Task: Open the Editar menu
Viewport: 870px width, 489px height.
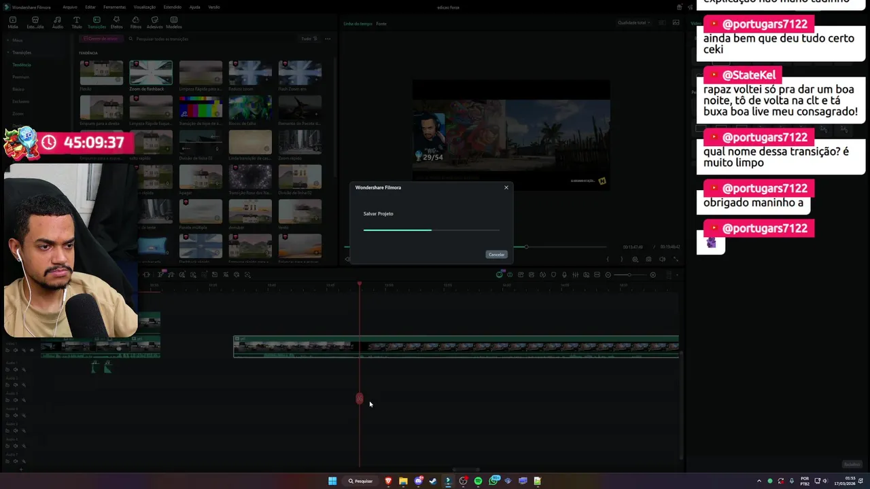Action: click(x=90, y=7)
